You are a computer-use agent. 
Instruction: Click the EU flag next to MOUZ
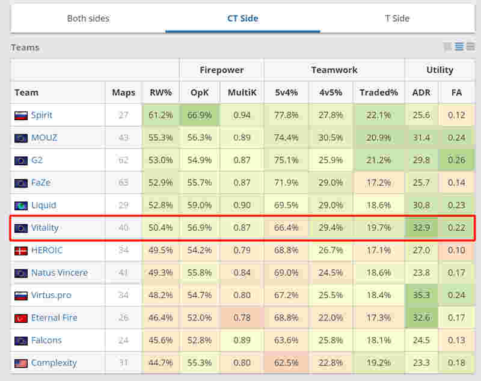[x=21, y=138]
